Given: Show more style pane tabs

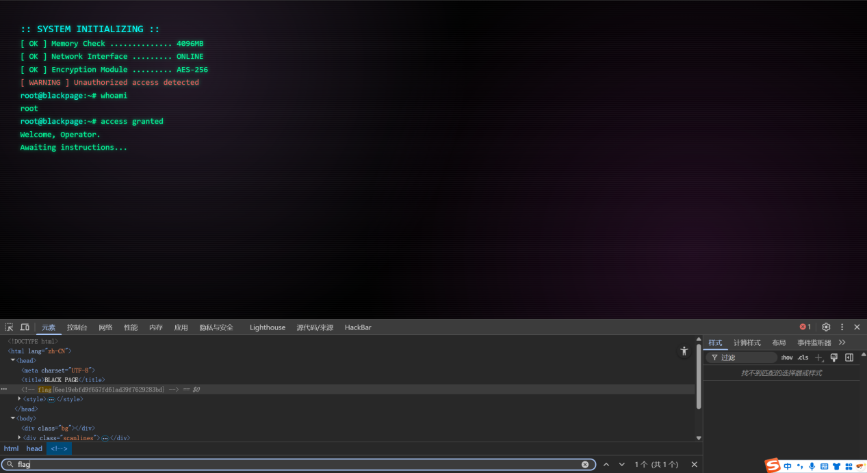Looking at the screenshot, I should (x=842, y=342).
